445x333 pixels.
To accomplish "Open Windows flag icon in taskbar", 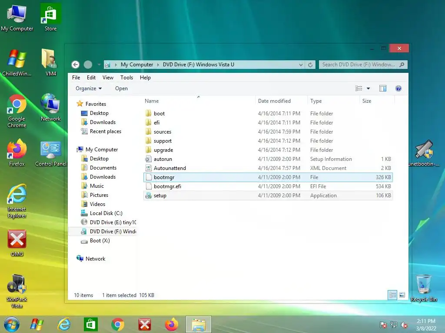I will pyautogui.click(x=37, y=324).
